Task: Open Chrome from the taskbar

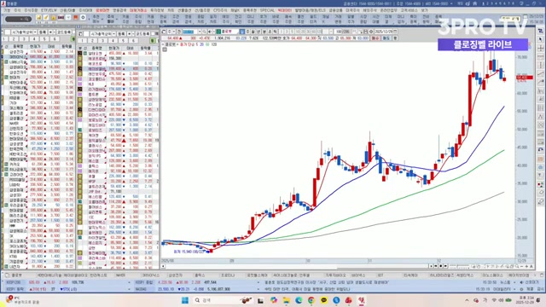Action: pyautogui.click(x=311, y=300)
